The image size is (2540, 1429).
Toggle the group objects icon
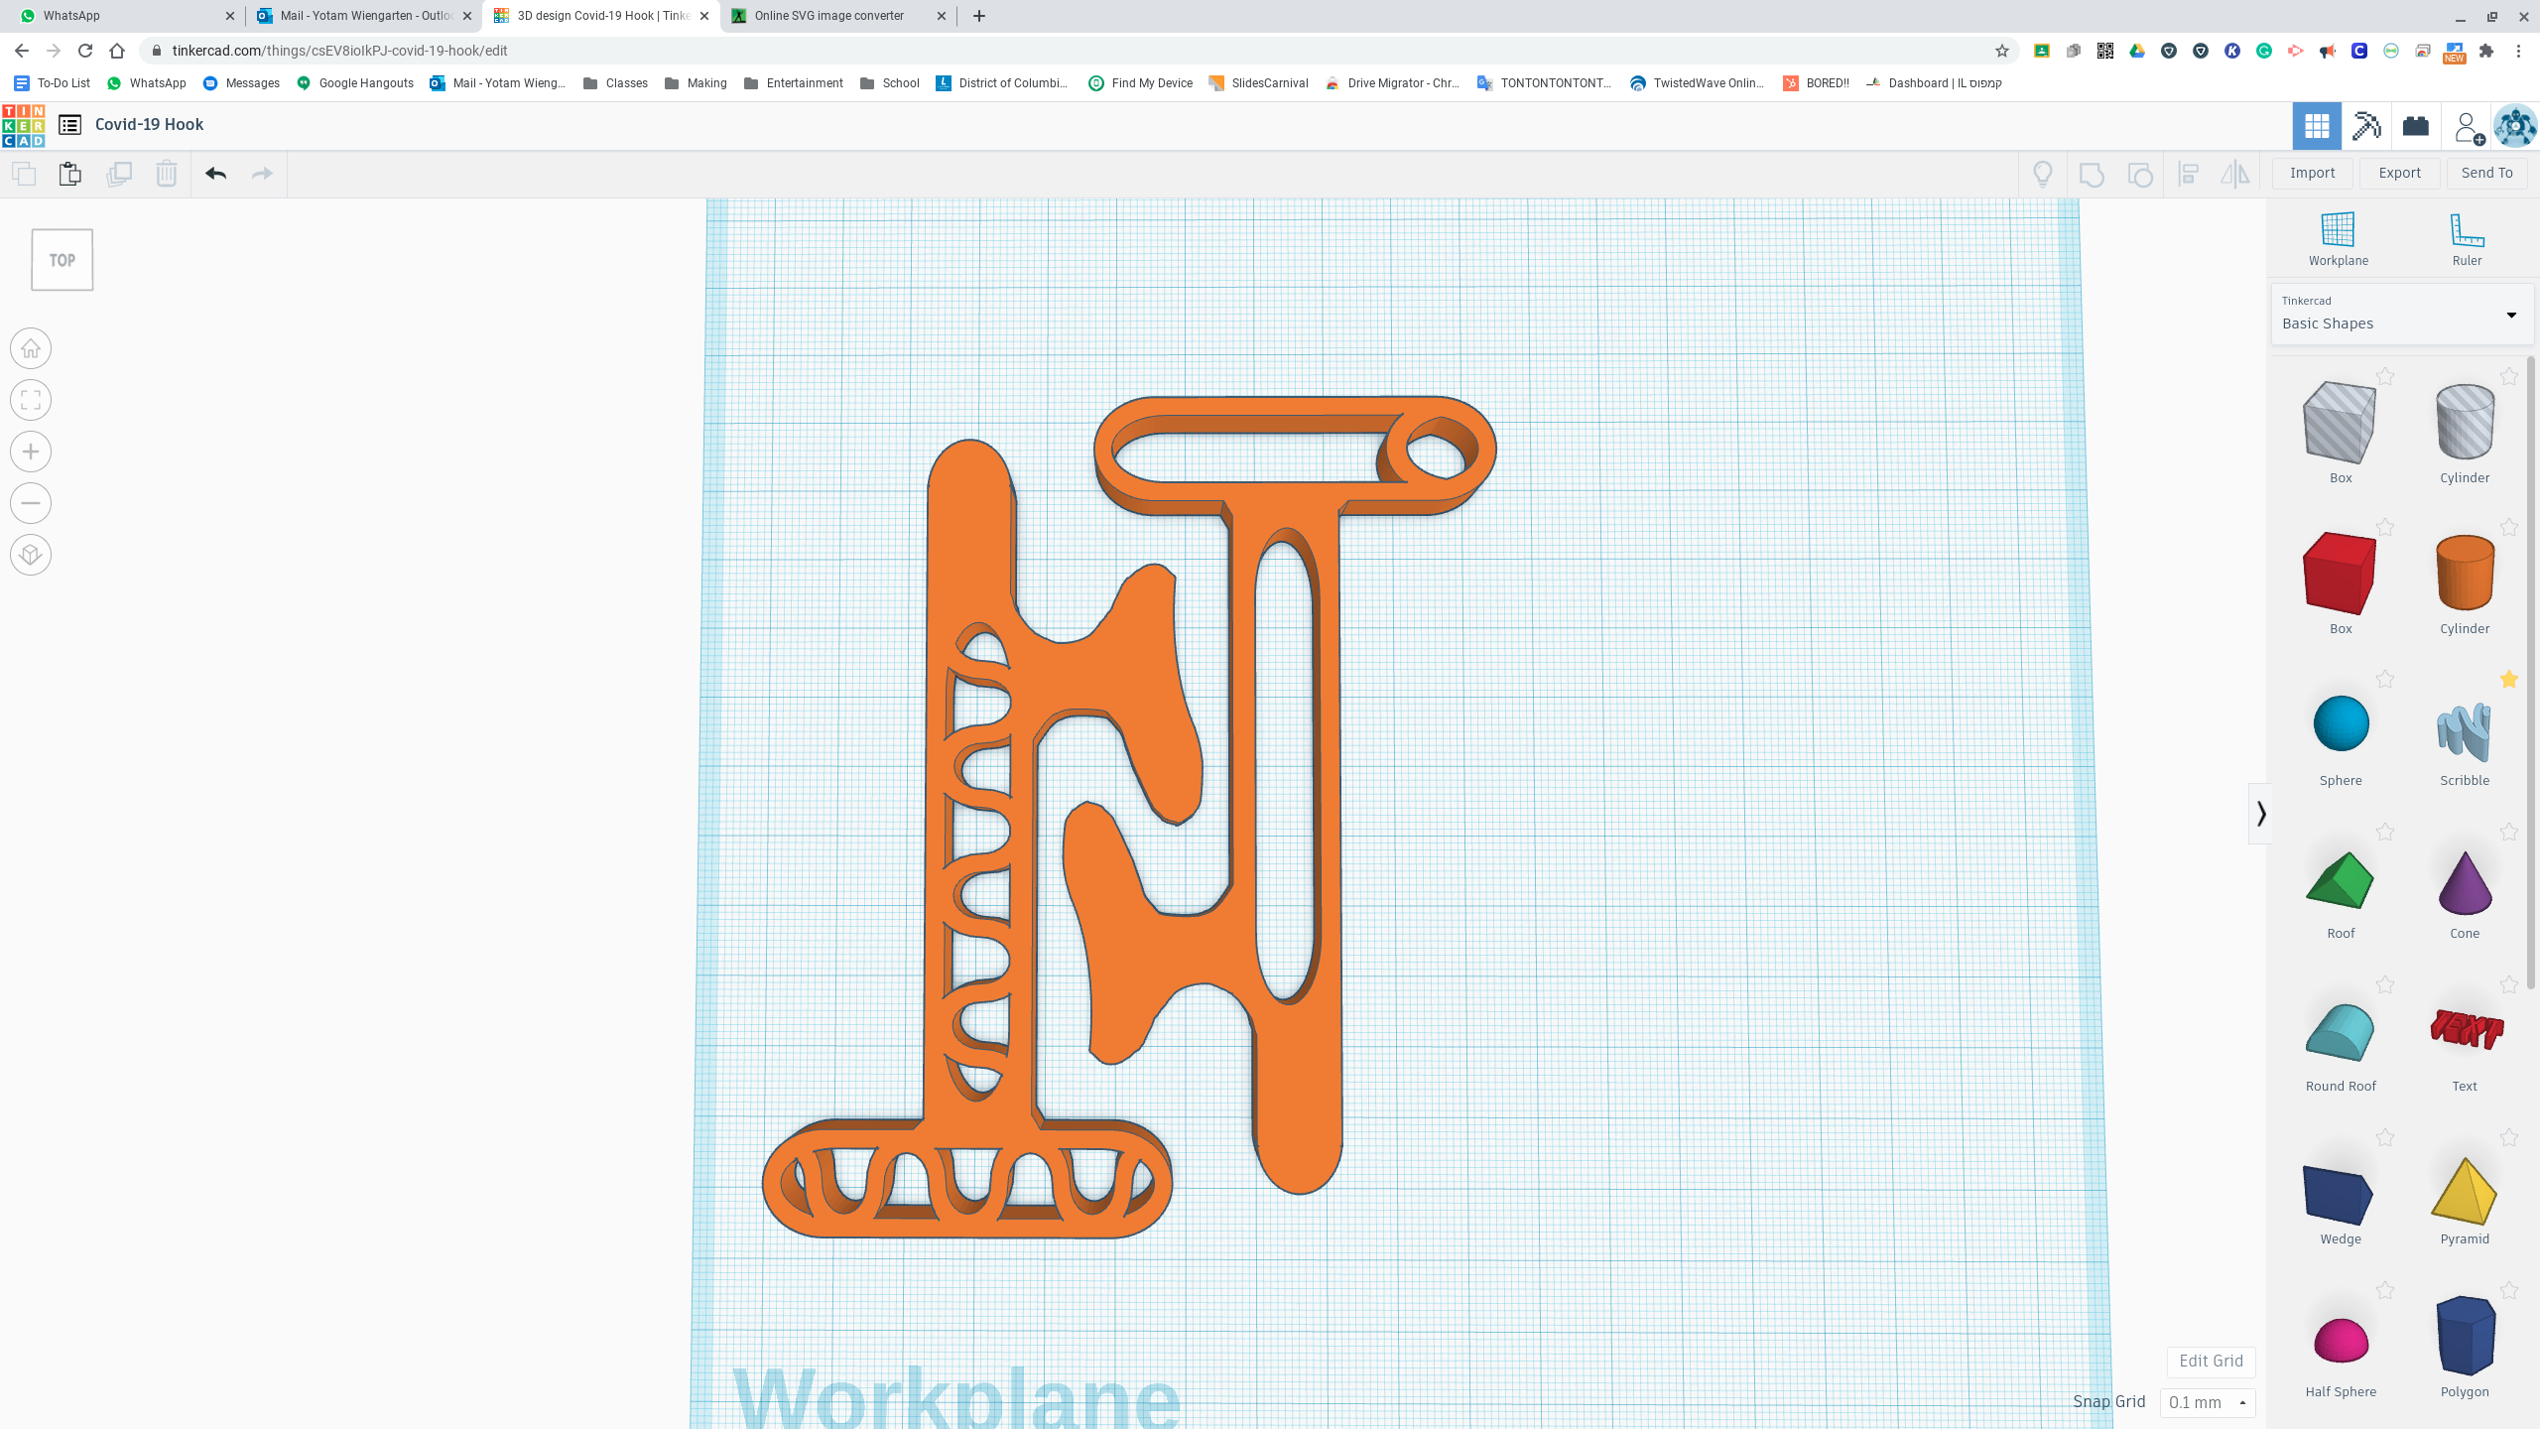click(x=2090, y=173)
